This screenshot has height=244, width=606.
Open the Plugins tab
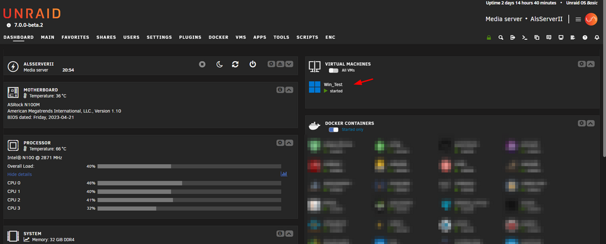point(190,38)
